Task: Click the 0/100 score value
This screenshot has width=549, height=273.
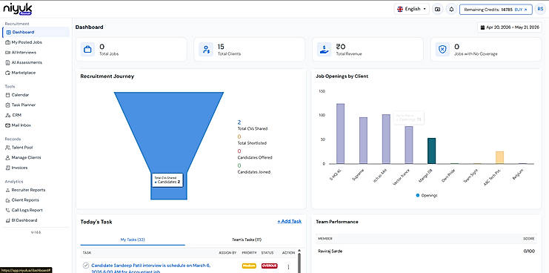Action: (529, 251)
